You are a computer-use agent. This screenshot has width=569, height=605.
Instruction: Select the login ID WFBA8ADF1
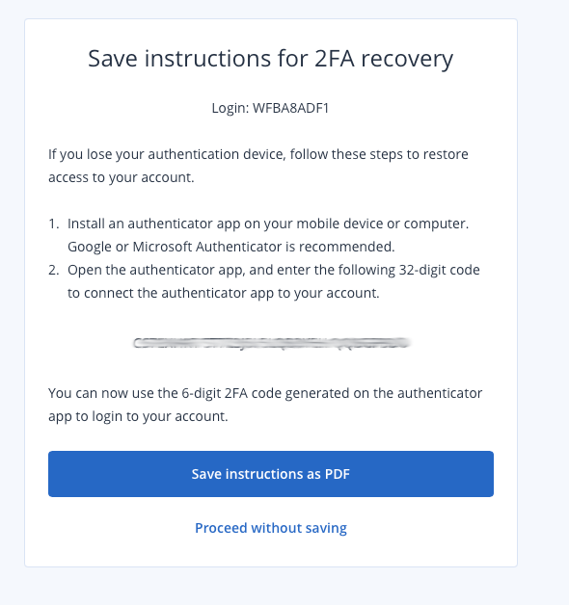[290, 108]
